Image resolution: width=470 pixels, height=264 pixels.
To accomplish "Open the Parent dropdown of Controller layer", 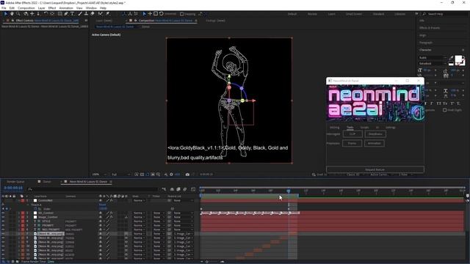I will point(183,200).
